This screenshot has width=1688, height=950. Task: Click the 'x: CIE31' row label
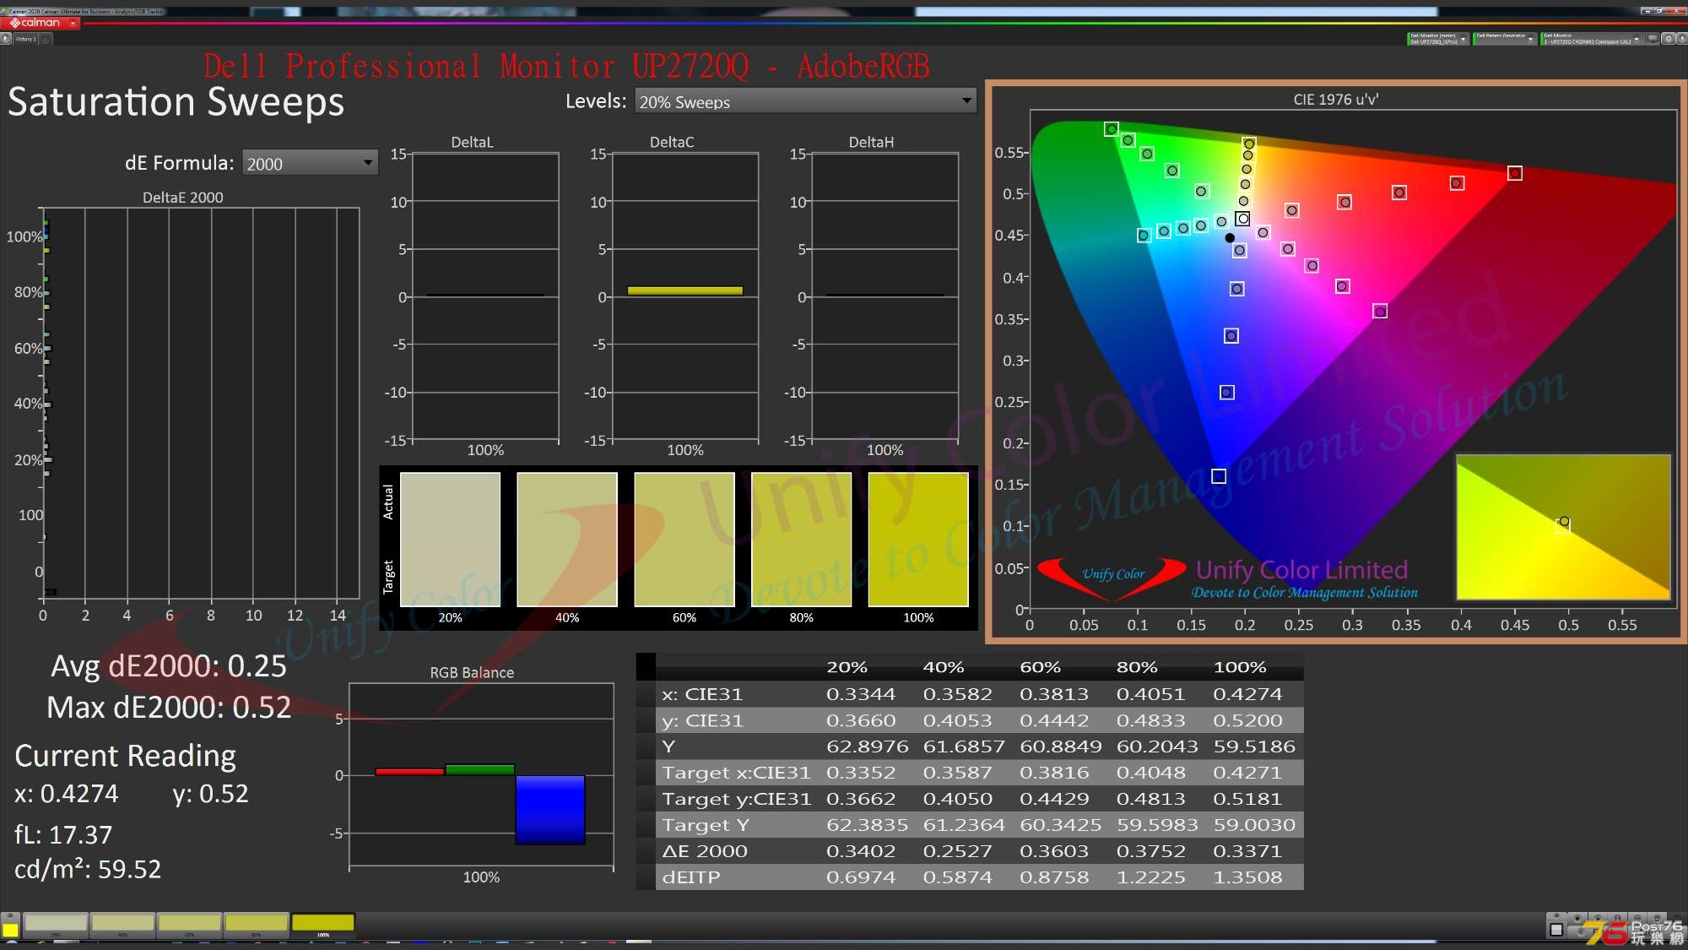[x=702, y=694]
